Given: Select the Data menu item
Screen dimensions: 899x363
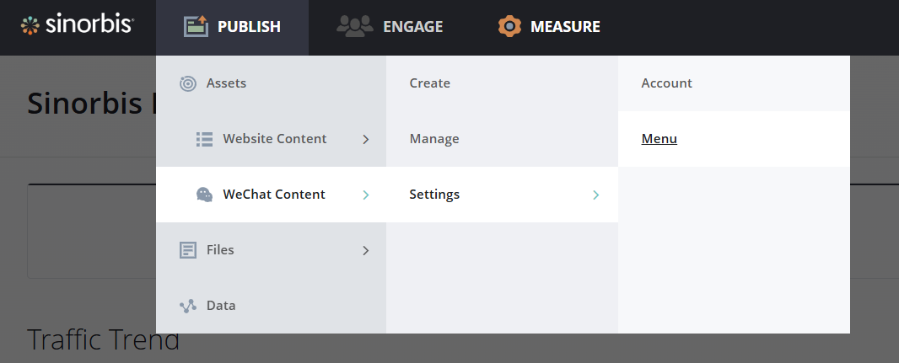Looking at the screenshot, I should [221, 306].
